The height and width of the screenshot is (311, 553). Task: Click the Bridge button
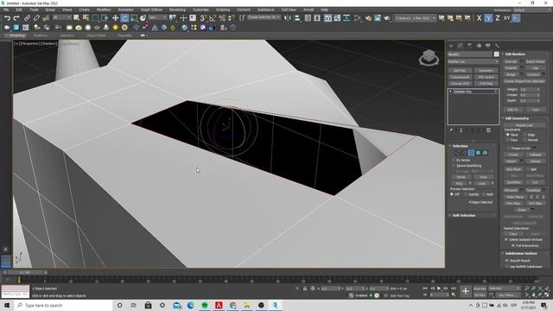pos(511,74)
